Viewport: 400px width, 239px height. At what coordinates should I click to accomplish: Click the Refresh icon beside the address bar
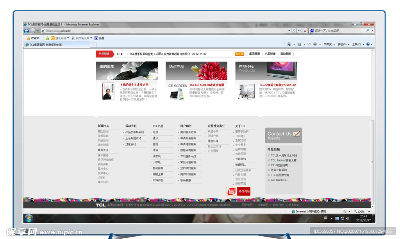[x=300, y=31]
